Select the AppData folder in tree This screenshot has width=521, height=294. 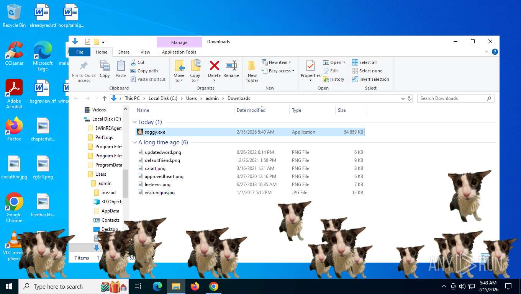click(x=106, y=211)
